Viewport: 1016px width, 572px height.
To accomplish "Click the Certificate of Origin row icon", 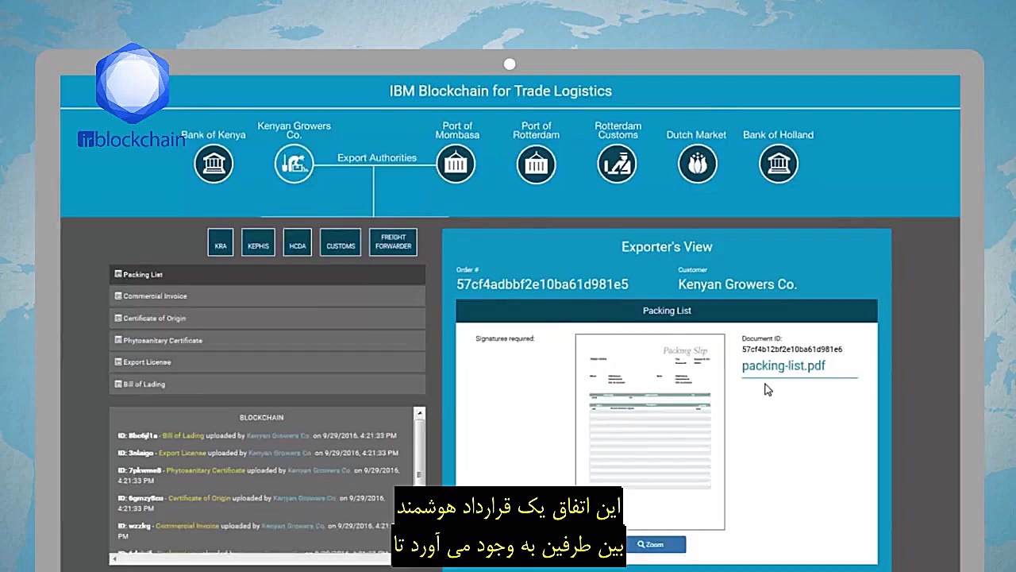I will [118, 318].
